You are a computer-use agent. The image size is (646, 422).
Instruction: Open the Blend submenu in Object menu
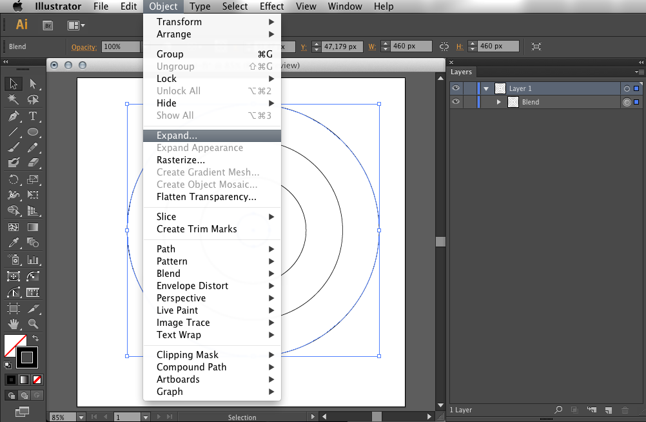coord(169,274)
